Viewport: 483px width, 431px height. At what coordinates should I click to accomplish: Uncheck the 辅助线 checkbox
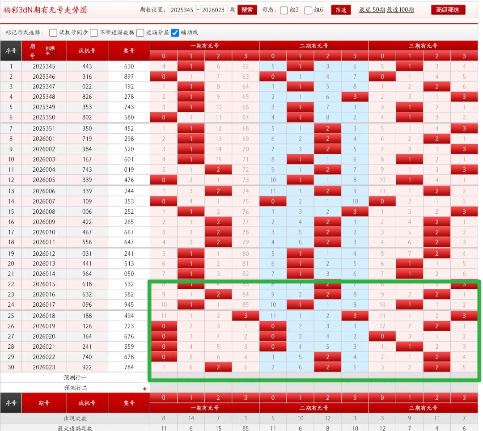coord(175,33)
